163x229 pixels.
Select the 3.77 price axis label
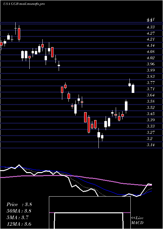coord(151,83)
